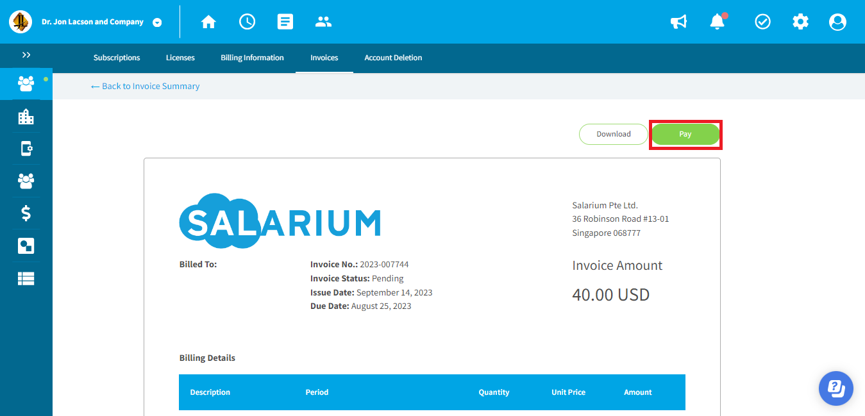Screen dimensions: 865x416
Task: Switch to the Billing Information tab
Action: (252, 58)
